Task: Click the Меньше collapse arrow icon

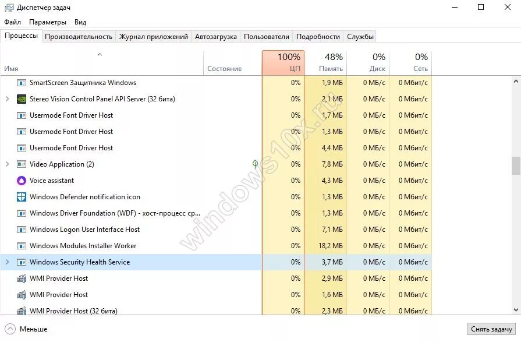Action: pyautogui.click(x=10, y=329)
